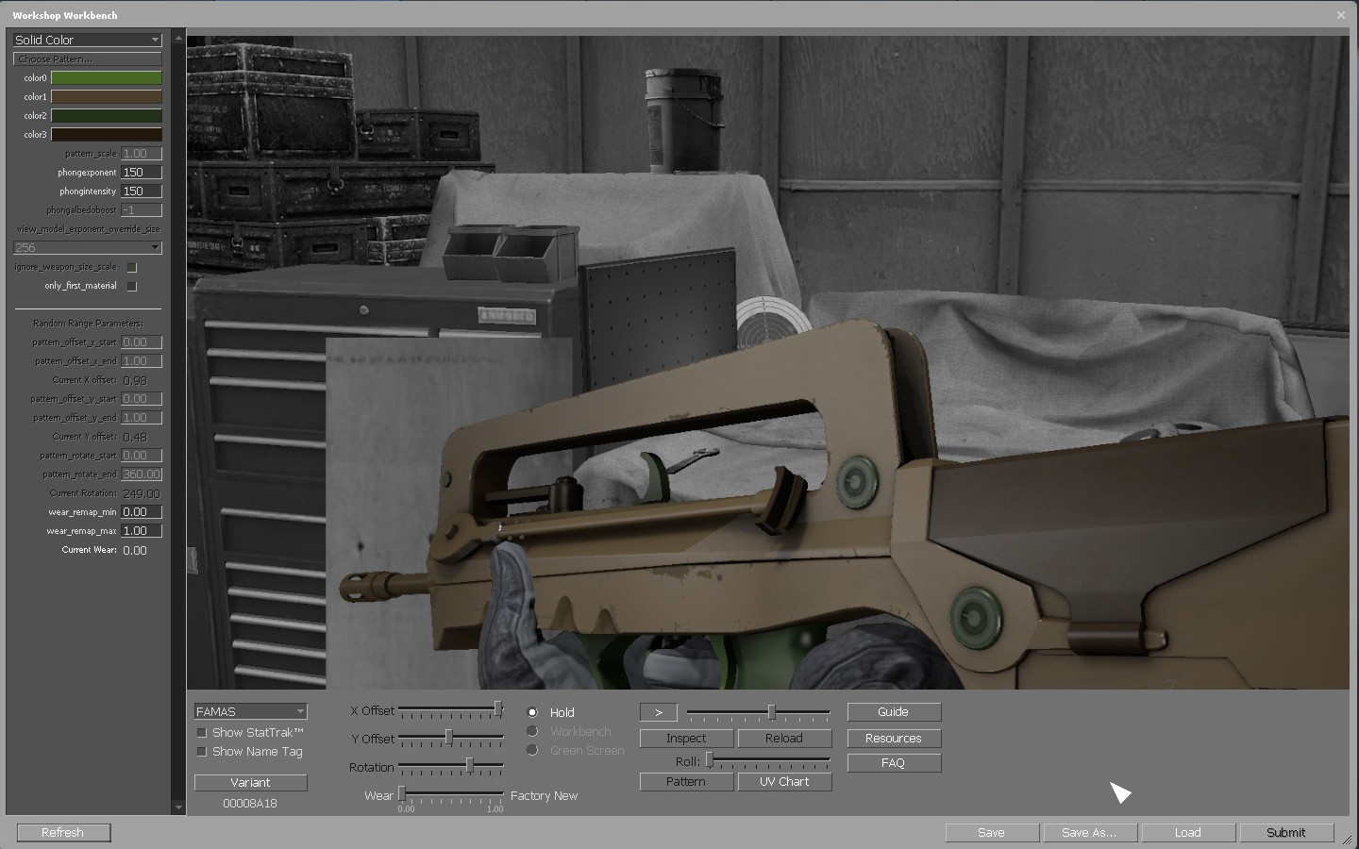Open the view model exponent size dropdown
The height and width of the screenshot is (849, 1359).
(x=87, y=247)
